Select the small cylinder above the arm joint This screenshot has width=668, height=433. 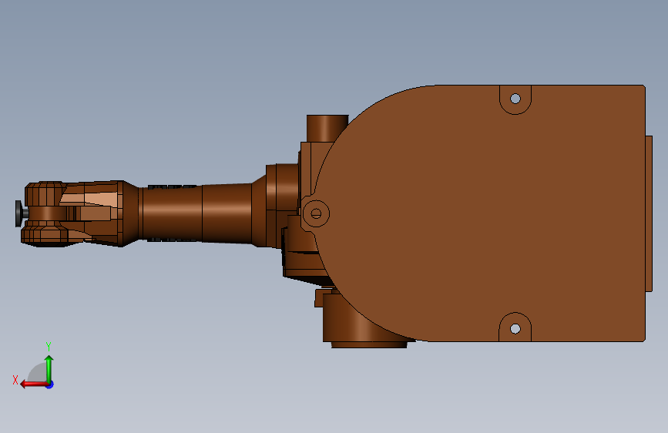click(327, 128)
